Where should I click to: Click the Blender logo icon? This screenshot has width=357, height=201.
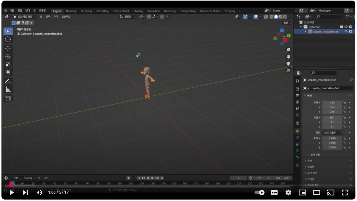(x=6, y=11)
